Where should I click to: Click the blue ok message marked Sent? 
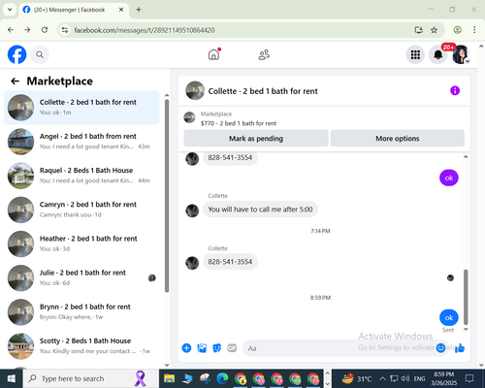click(x=449, y=317)
